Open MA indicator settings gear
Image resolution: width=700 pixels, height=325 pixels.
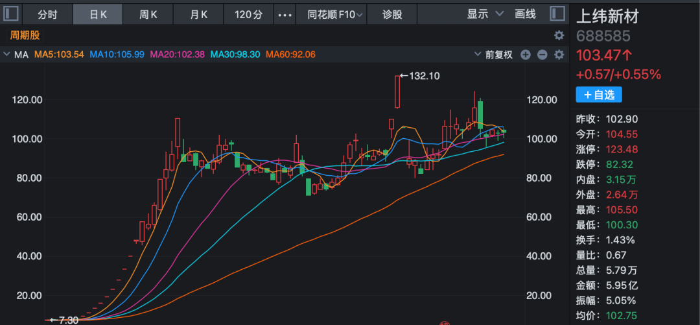coord(559,54)
